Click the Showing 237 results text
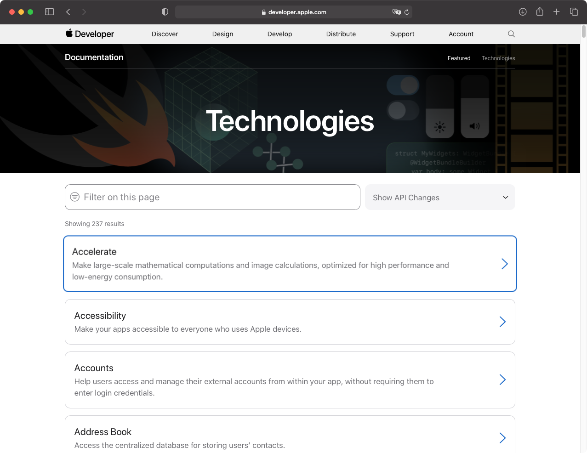The image size is (587, 453). pyautogui.click(x=95, y=224)
